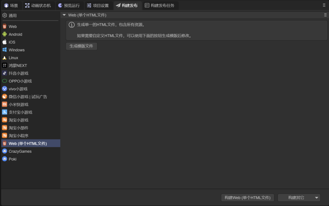
Task: Click the Taobao icon for 淘宝小游戏
Action: tap(4, 120)
